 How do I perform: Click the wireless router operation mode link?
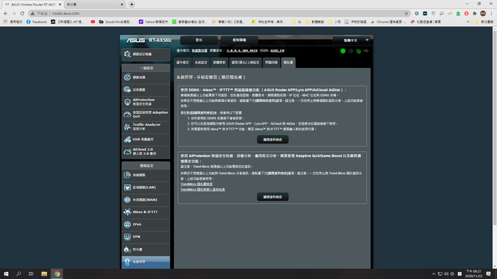[199, 50]
